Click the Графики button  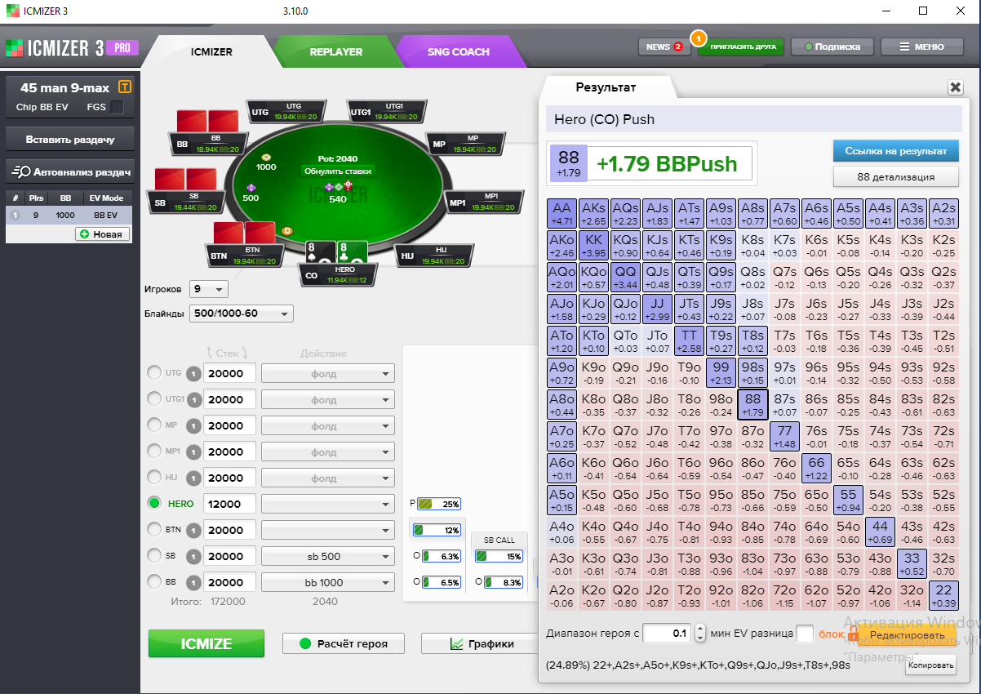[x=482, y=643]
